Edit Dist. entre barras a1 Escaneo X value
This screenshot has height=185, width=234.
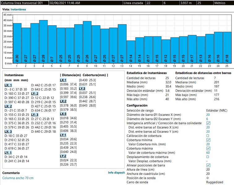[208, 127]
